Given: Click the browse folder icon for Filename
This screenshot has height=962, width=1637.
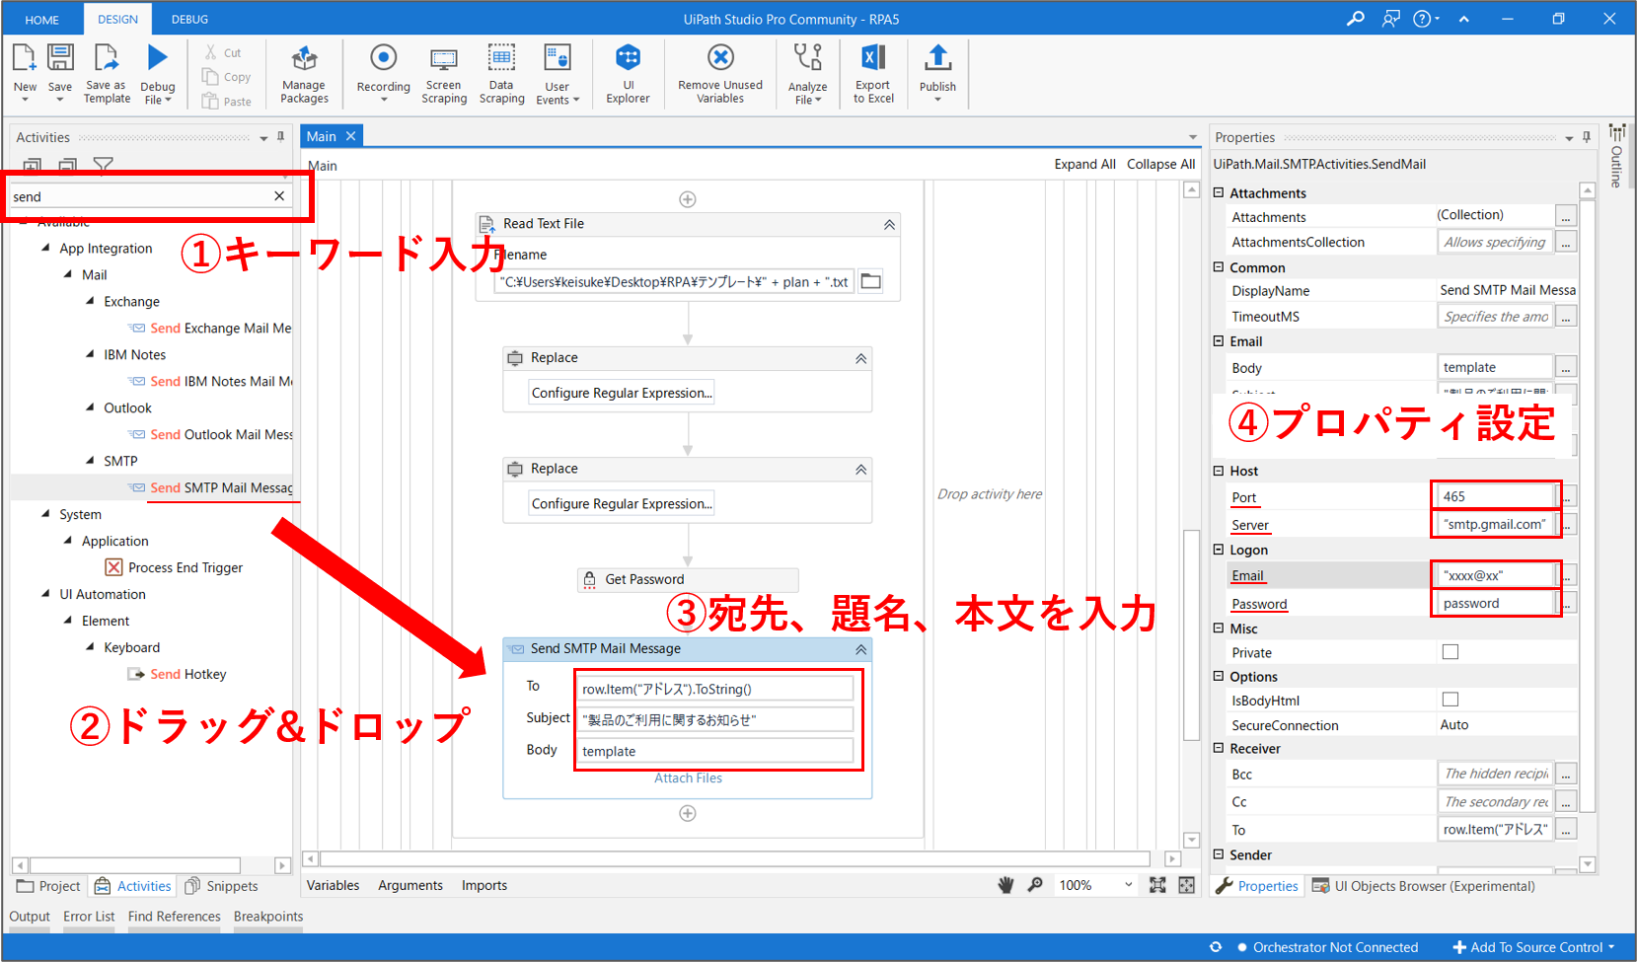Looking at the screenshot, I should [870, 282].
